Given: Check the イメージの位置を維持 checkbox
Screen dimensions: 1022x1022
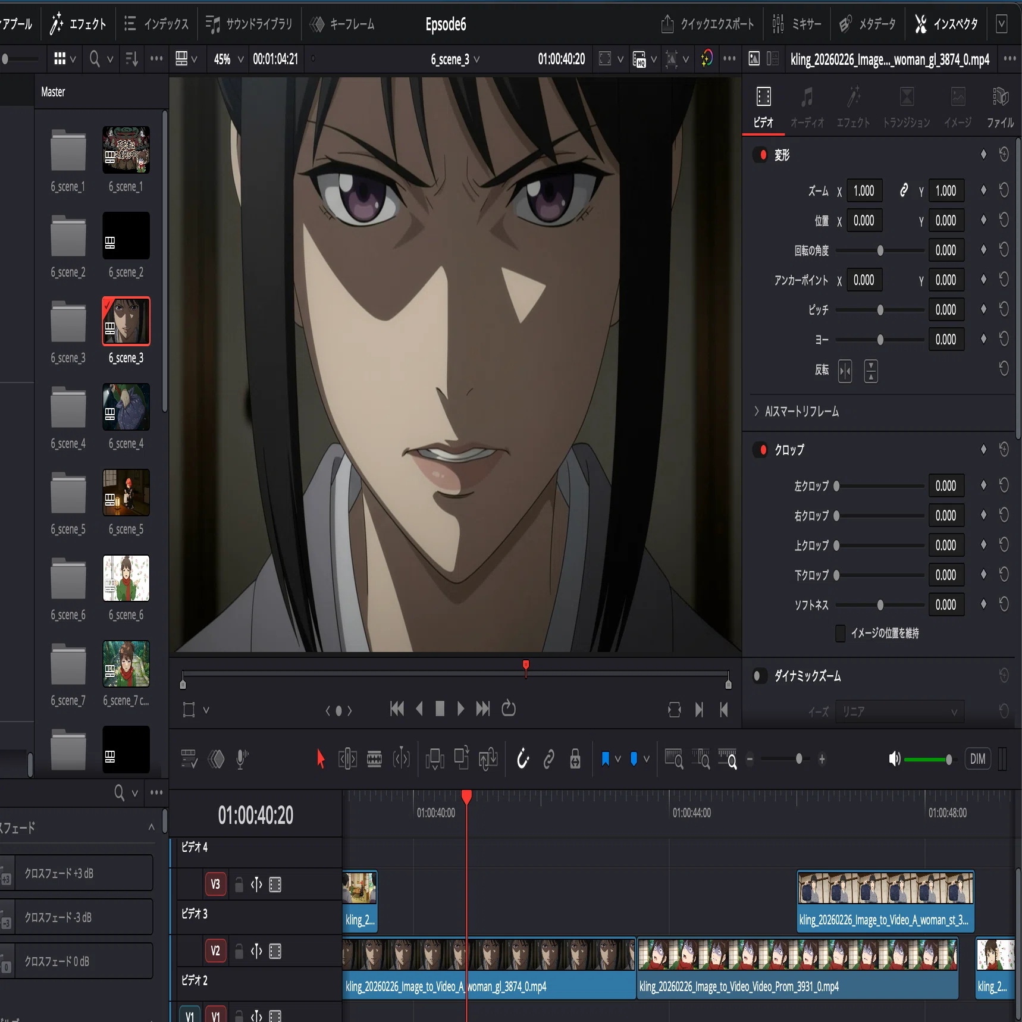Looking at the screenshot, I should [x=841, y=633].
